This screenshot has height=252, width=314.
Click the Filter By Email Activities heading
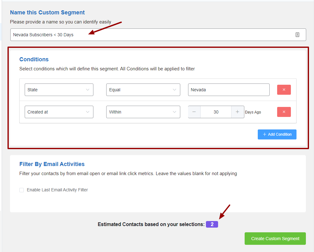[52, 164]
